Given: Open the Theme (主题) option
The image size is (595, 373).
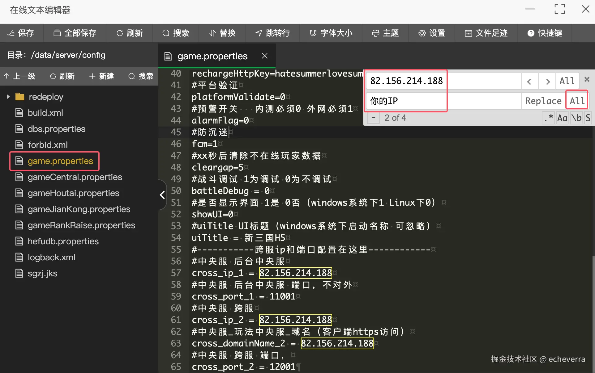Looking at the screenshot, I should (385, 33).
